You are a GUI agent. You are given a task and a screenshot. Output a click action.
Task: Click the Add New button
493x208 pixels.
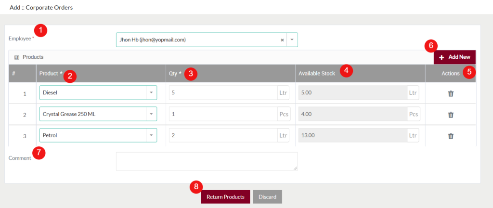pos(454,57)
